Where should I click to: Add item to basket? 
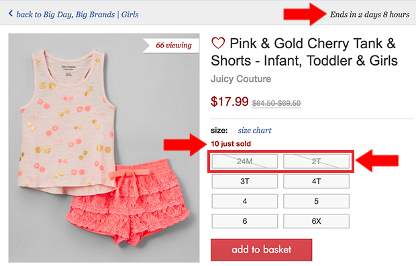(261, 249)
